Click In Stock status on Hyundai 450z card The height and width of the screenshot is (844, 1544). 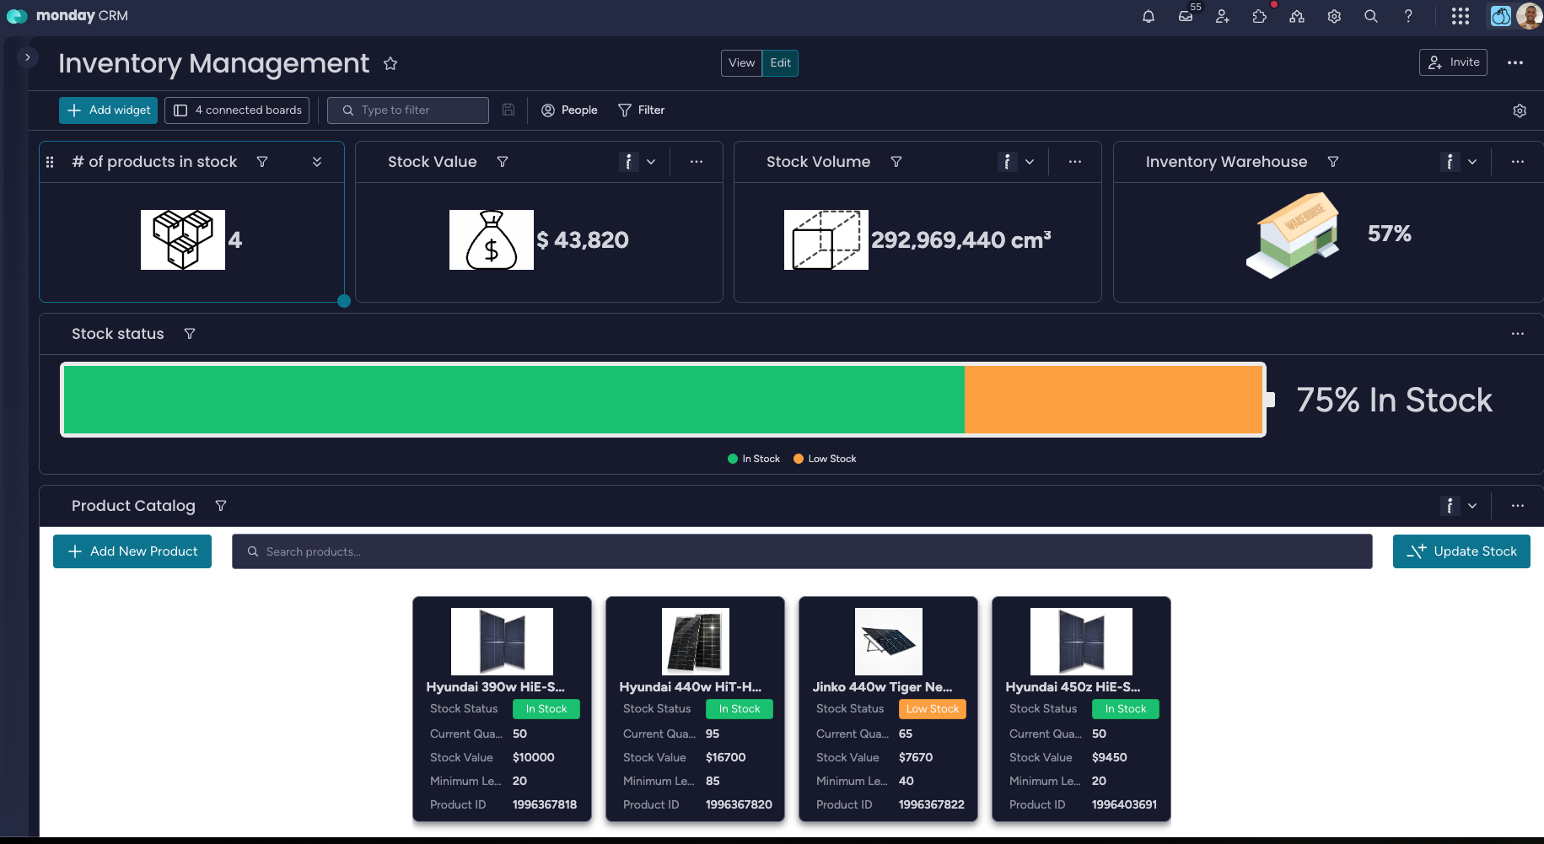pyautogui.click(x=1126, y=709)
